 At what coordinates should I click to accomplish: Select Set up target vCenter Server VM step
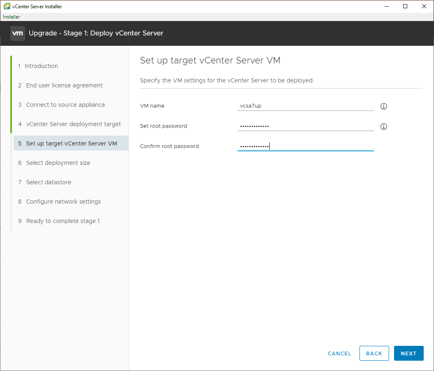[71, 143]
